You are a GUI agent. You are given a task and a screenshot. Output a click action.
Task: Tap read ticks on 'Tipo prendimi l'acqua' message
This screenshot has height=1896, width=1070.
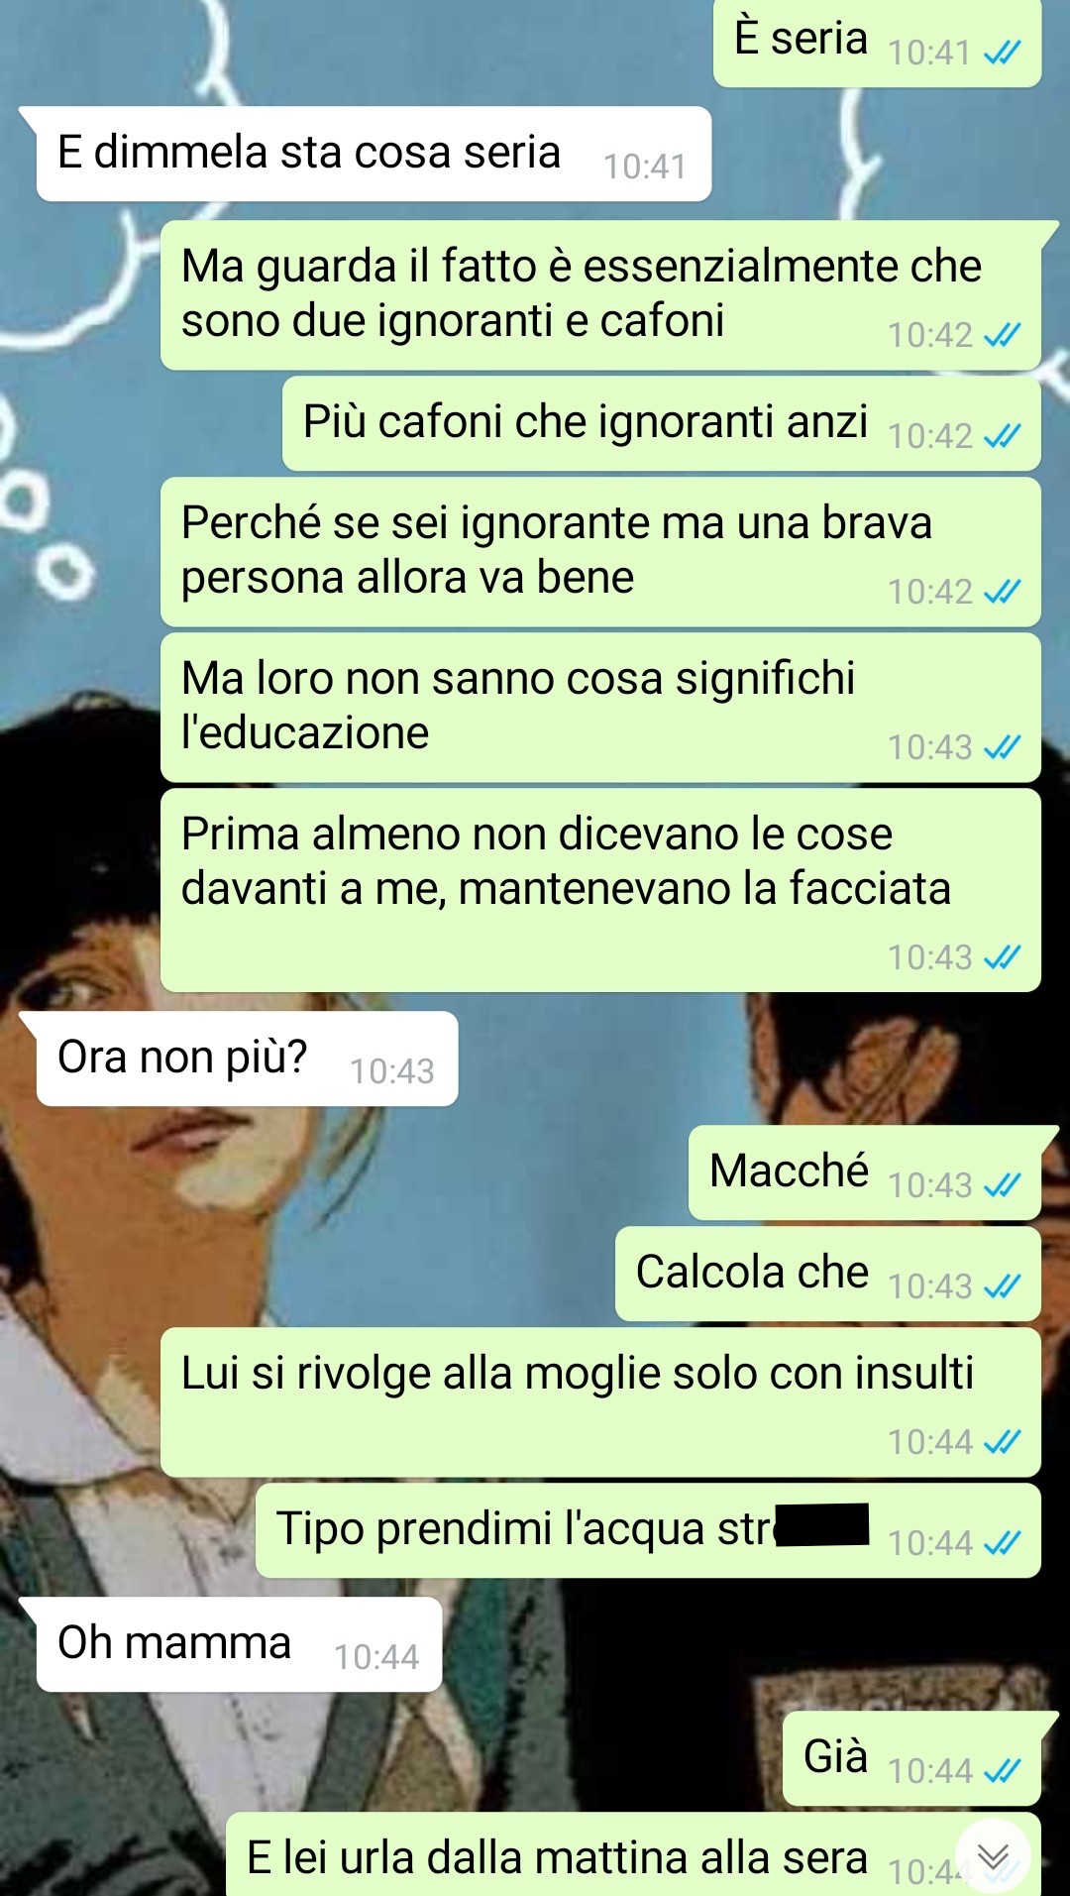pos(1002,1543)
